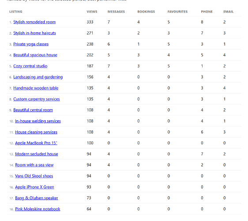248x221 pixels.
Task: Click the BOOKINGS column header
Action: [146, 12]
